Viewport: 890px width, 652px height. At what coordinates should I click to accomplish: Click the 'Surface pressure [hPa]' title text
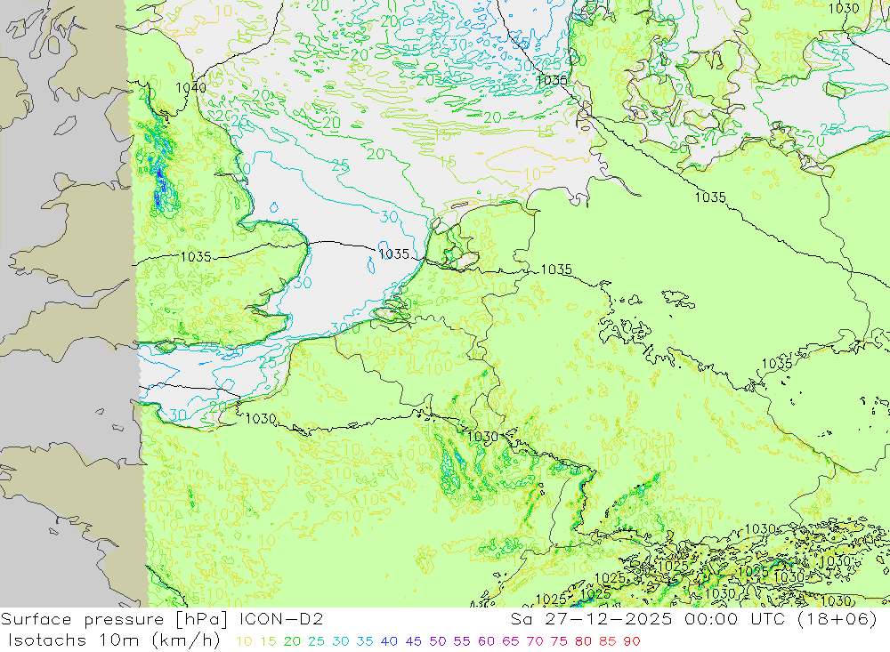(115, 619)
